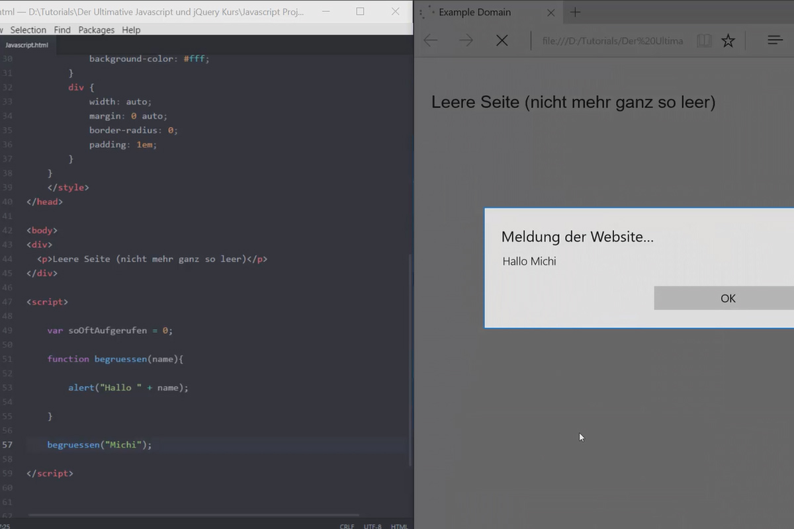Click the width: auto line
Image resolution: width=794 pixels, height=529 pixels.
pos(120,102)
